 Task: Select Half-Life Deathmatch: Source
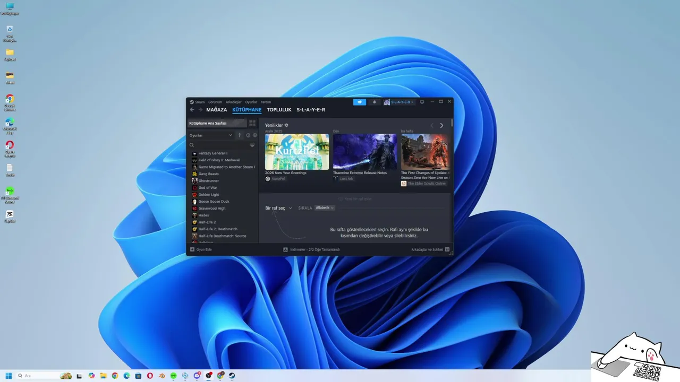click(222, 236)
